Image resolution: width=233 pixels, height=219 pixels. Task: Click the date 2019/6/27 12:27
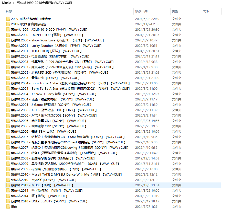pos(147,94)
